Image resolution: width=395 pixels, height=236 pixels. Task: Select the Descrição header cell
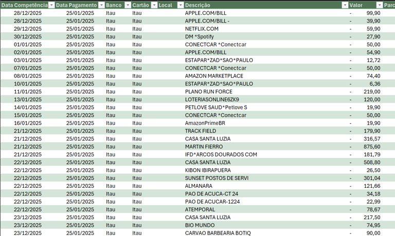tap(266, 5)
